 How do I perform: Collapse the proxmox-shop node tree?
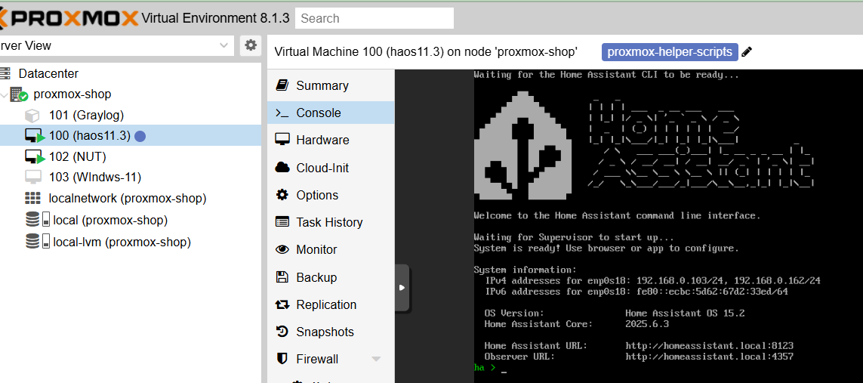point(4,94)
